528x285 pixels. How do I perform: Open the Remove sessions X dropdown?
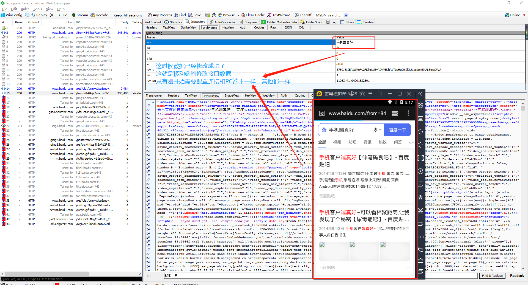tap(53, 15)
